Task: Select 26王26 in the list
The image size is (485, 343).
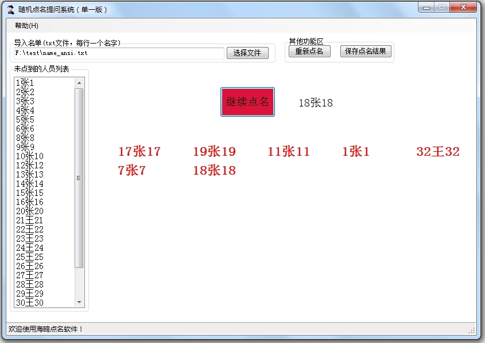Action: (x=45, y=266)
